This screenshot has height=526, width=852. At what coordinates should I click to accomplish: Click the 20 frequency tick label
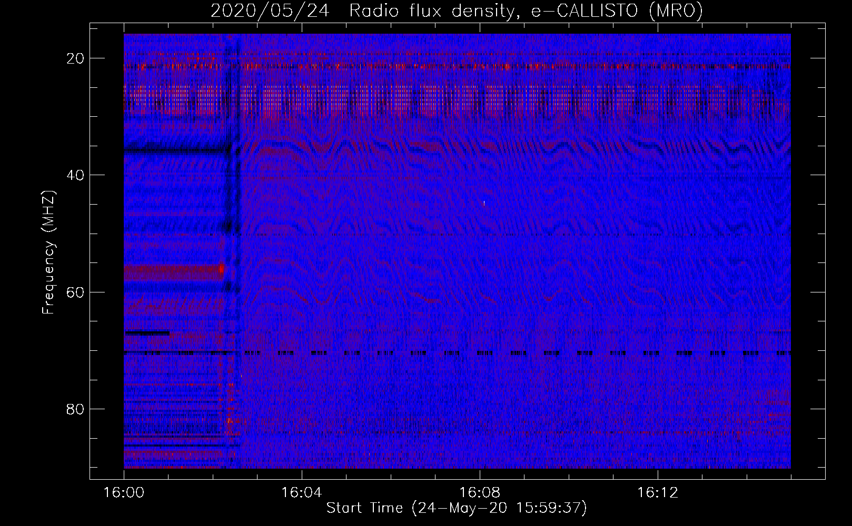tap(76, 58)
